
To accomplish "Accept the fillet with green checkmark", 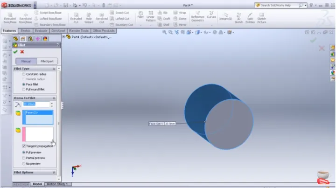I will click(x=15, y=52).
